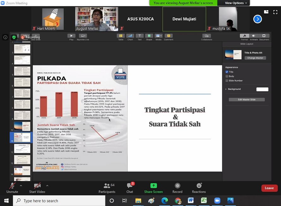
Task: Enable the Body checkbox
Action: 227,76
